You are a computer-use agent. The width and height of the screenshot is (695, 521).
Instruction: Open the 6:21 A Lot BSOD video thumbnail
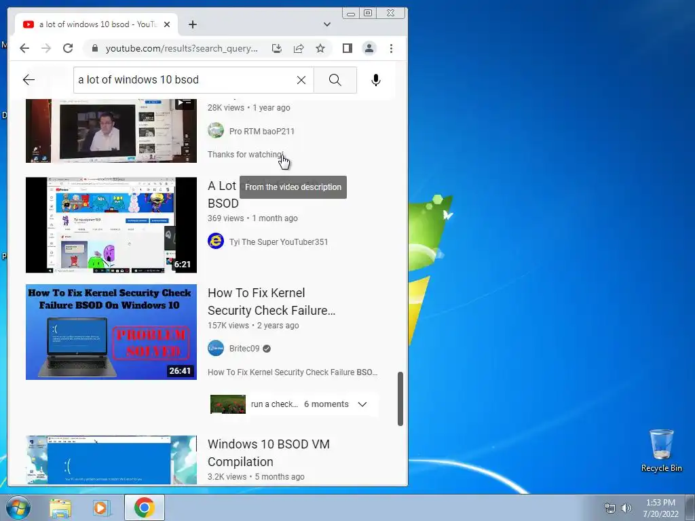111,225
